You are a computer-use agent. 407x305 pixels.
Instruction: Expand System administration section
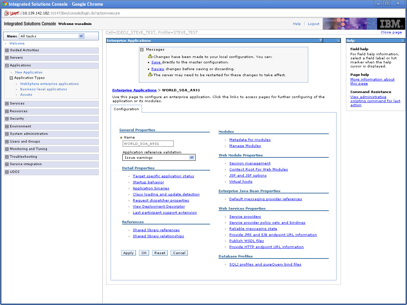pos(7,134)
